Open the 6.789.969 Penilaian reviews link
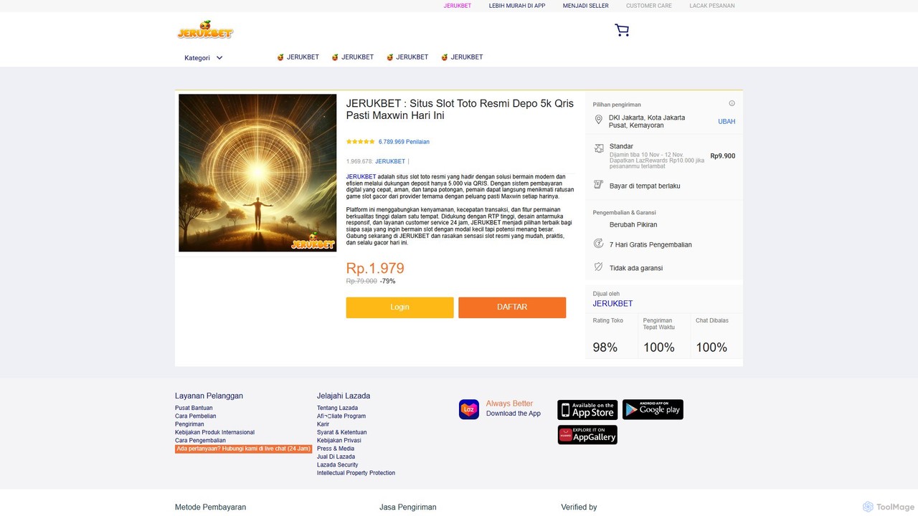Image resolution: width=918 pixels, height=516 pixels. 404,142
